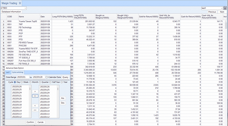Click the COID column header
228x126 pixels.
12,17
